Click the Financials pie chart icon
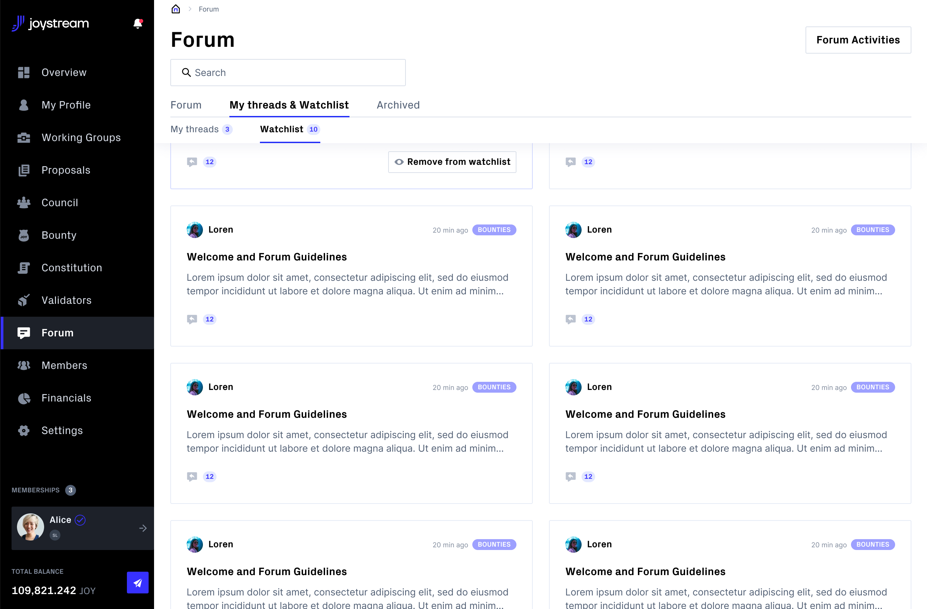 click(24, 398)
